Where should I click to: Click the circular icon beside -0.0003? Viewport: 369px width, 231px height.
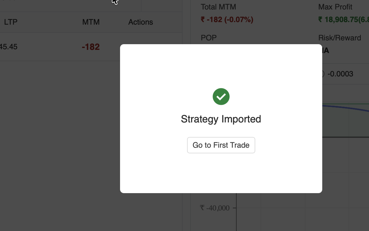point(323,74)
